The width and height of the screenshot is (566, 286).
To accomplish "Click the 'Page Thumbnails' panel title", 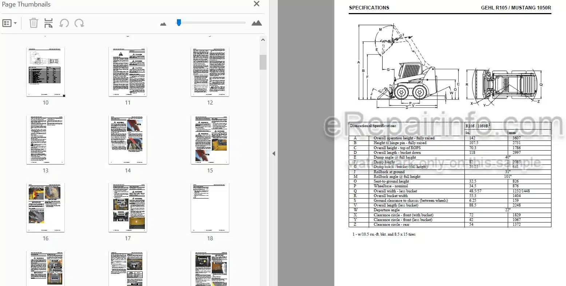I will point(26,4).
